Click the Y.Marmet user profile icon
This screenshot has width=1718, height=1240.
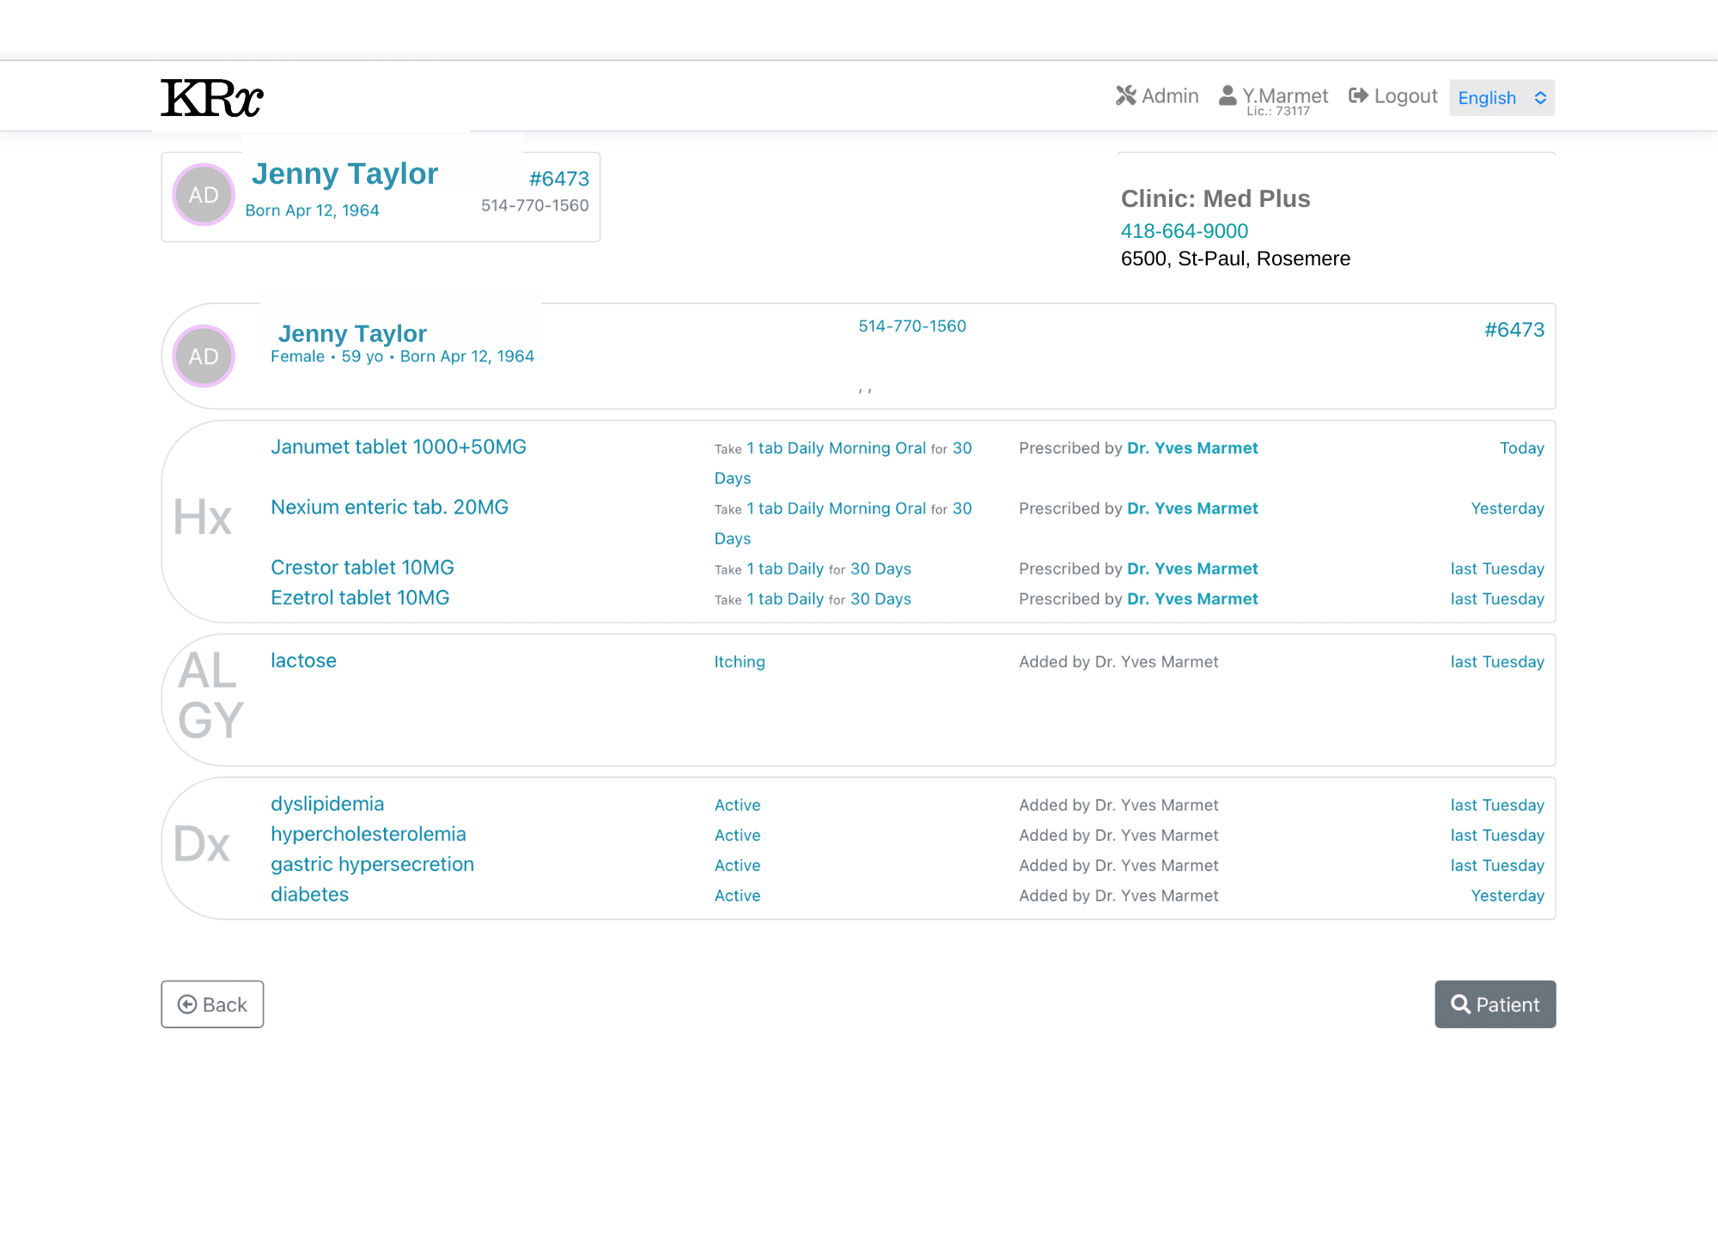(1228, 96)
